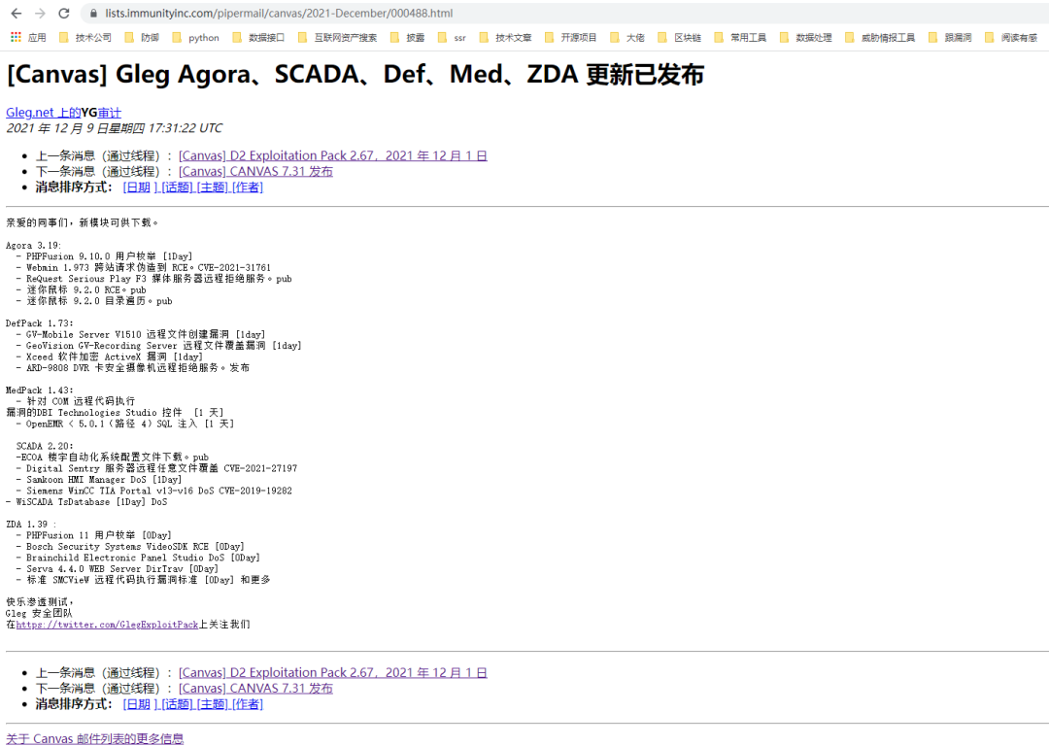Image resolution: width=1049 pixels, height=746 pixels.
Task: Open the 跟漏洞 bookmark folder
Action: (950, 38)
